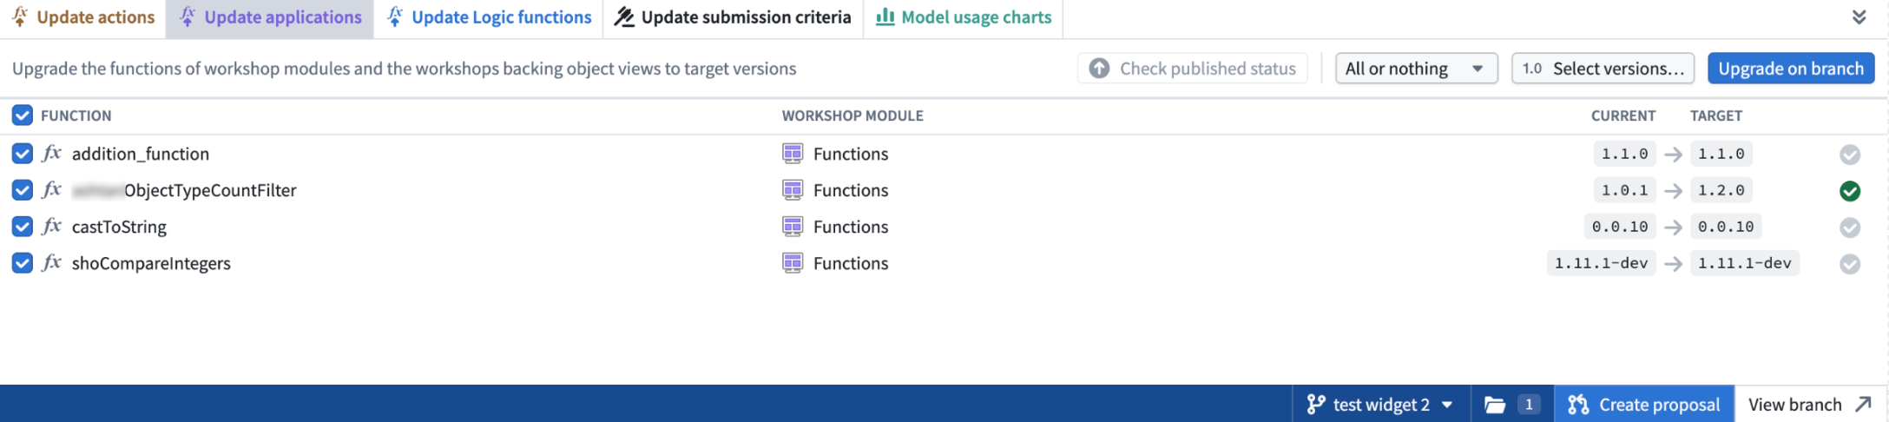Click the shoCompareIntegers function name
This screenshot has height=422, width=1889.
[x=151, y=263]
